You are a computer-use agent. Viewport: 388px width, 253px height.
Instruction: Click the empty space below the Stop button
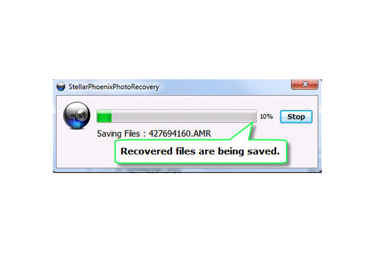pyautogui.click(x=296, y=132)
